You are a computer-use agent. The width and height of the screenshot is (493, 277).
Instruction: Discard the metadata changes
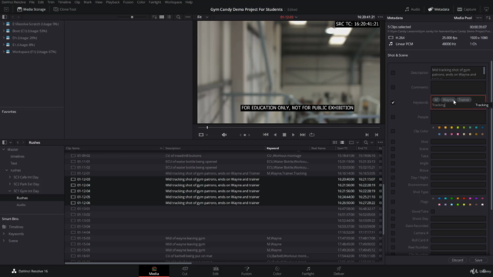tap(457, 260)
